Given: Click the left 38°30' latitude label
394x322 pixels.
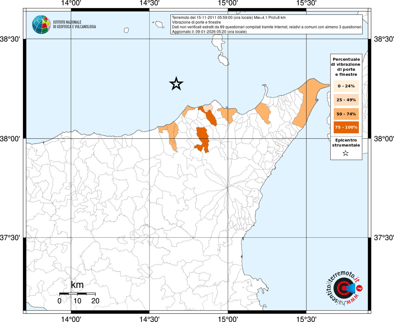Looking at the screenshot, I should (x=10, y=39).
